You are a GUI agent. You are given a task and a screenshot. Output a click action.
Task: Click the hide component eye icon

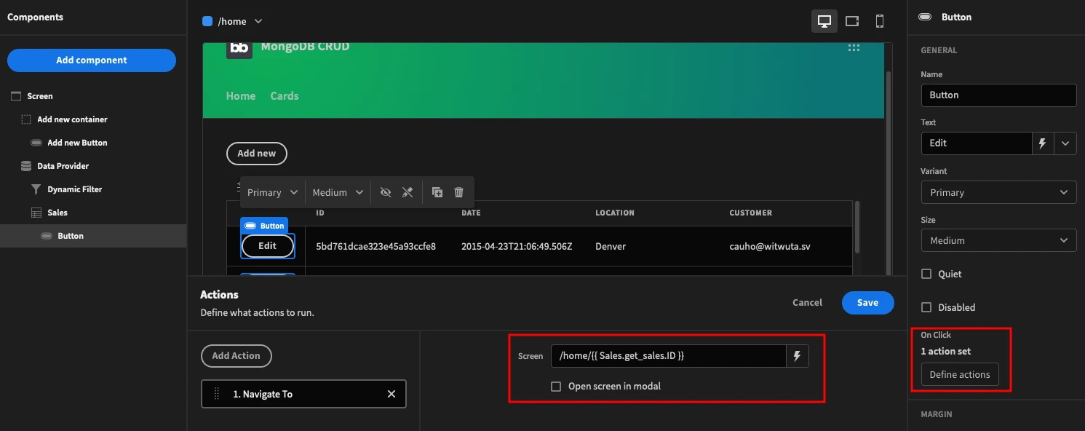click(386, 192)
